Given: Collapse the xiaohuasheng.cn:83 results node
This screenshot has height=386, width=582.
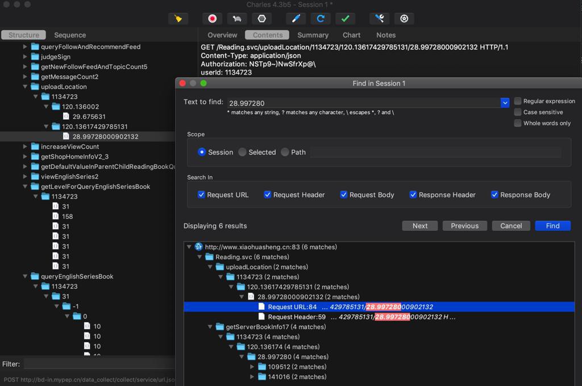Looking at the screenshot, I should [x=189, y=247].
